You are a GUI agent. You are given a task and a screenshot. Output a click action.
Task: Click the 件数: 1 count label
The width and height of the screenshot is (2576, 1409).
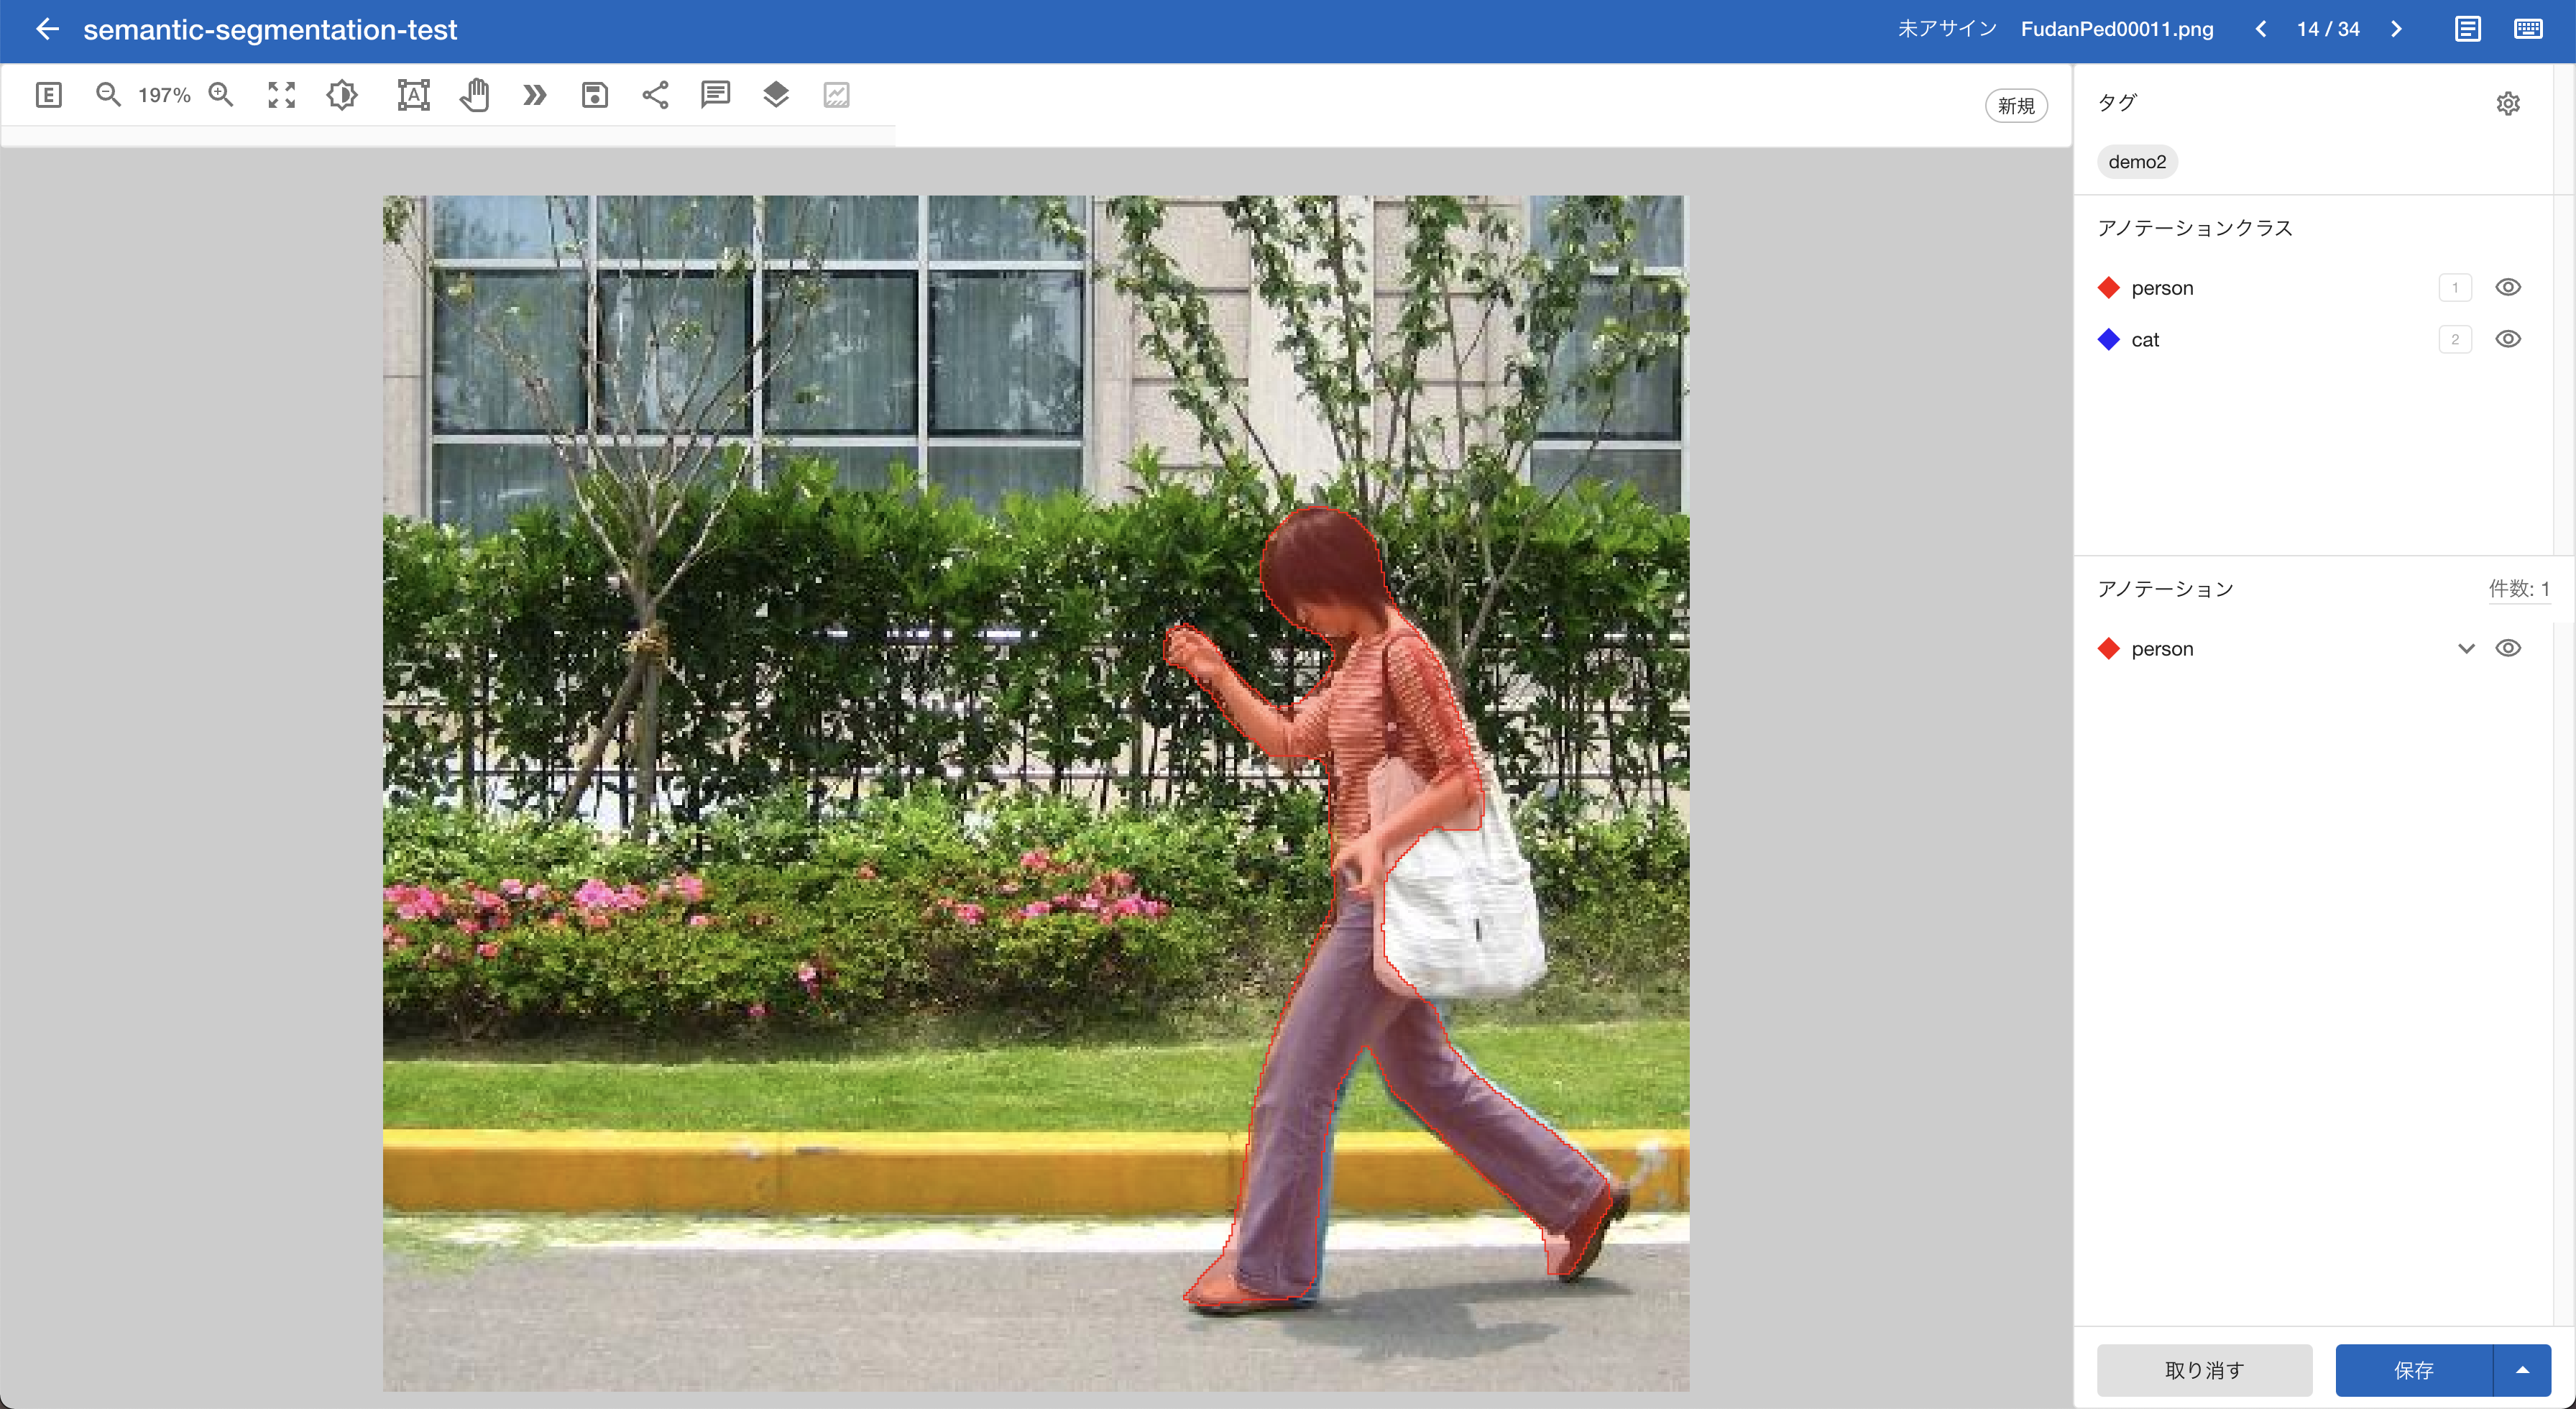[2518, 589]
